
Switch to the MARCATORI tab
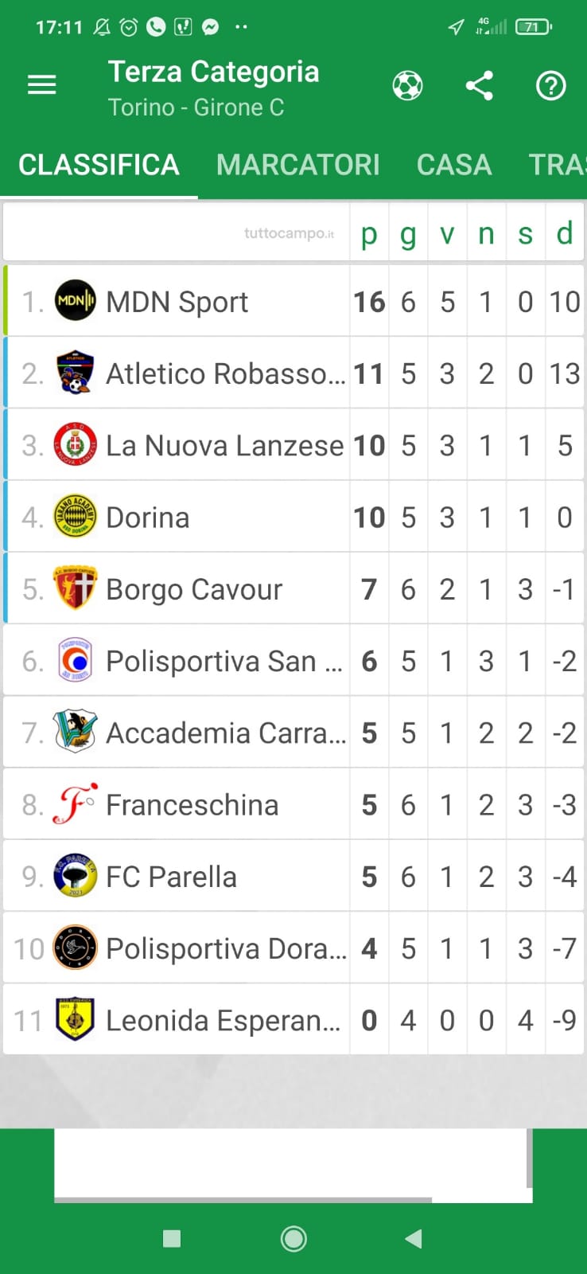pos(297,165)
